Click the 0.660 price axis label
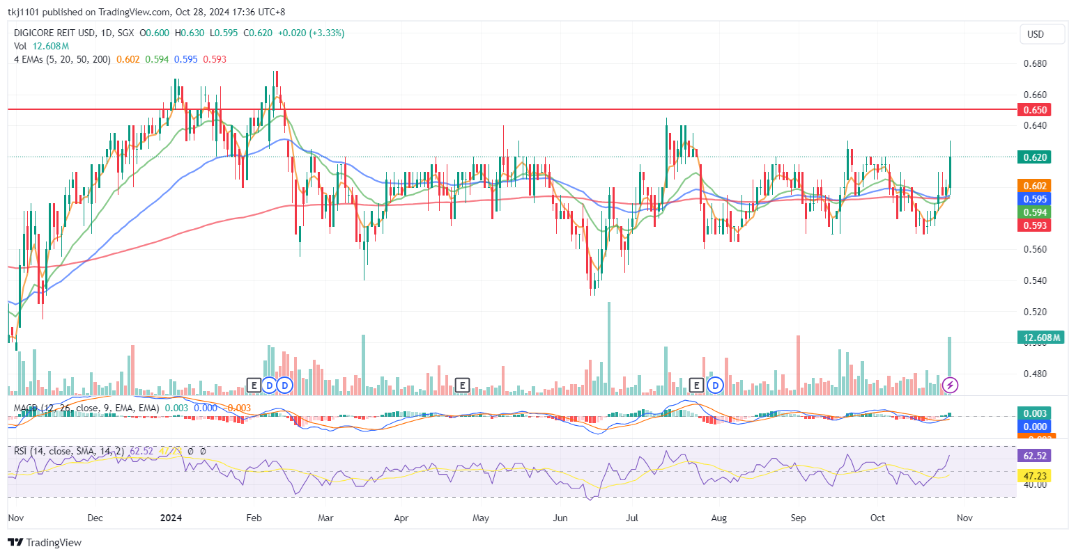The image size is (1076, 556). (x=1035, y=95)
